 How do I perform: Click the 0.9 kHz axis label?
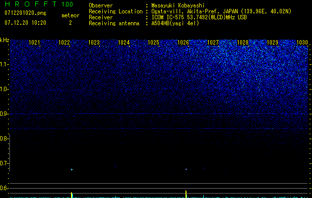[x=3, y=114]
